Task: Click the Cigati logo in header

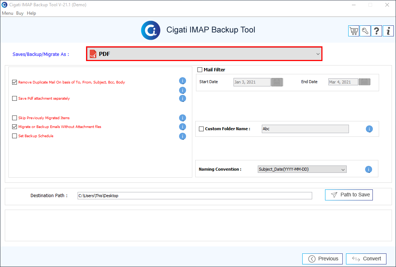Action: click(x=151, y=30)
